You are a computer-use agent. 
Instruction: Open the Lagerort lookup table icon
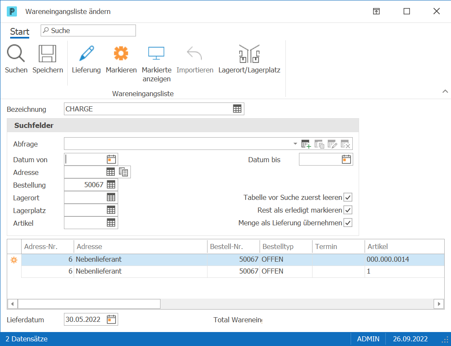[111, 197]
